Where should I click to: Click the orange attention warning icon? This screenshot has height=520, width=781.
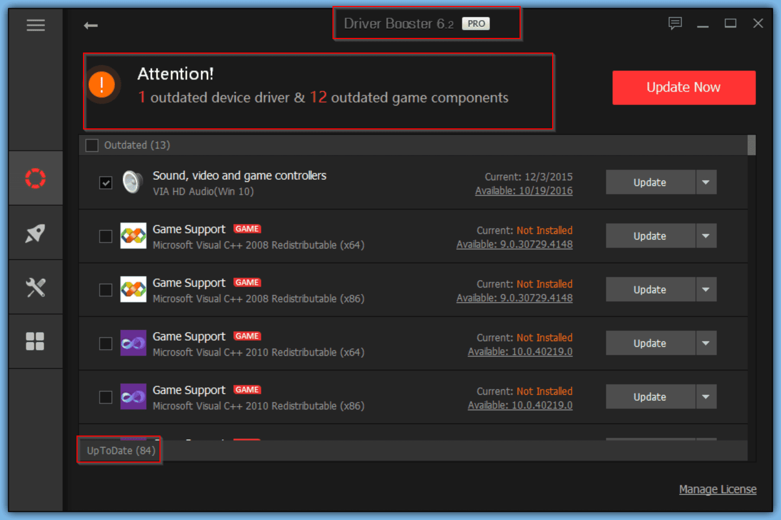click(x=102, y=85)
